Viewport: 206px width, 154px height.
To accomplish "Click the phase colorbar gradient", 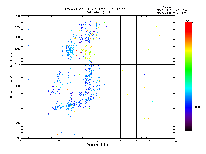I will (x=188, y=76).
